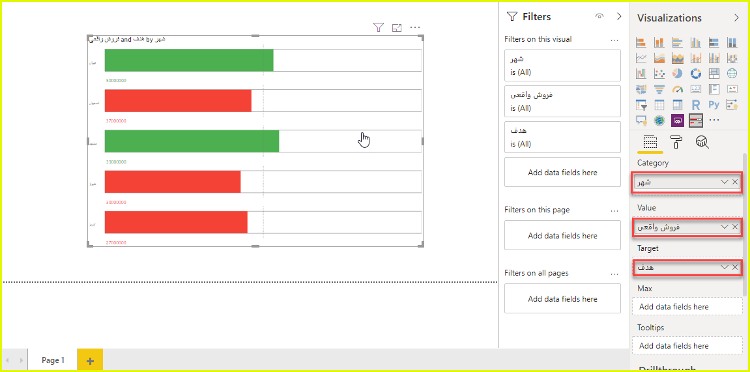The image size is (750, 372).
Task: Select the Page 1 tab
Action: click(x=53, y=360)
